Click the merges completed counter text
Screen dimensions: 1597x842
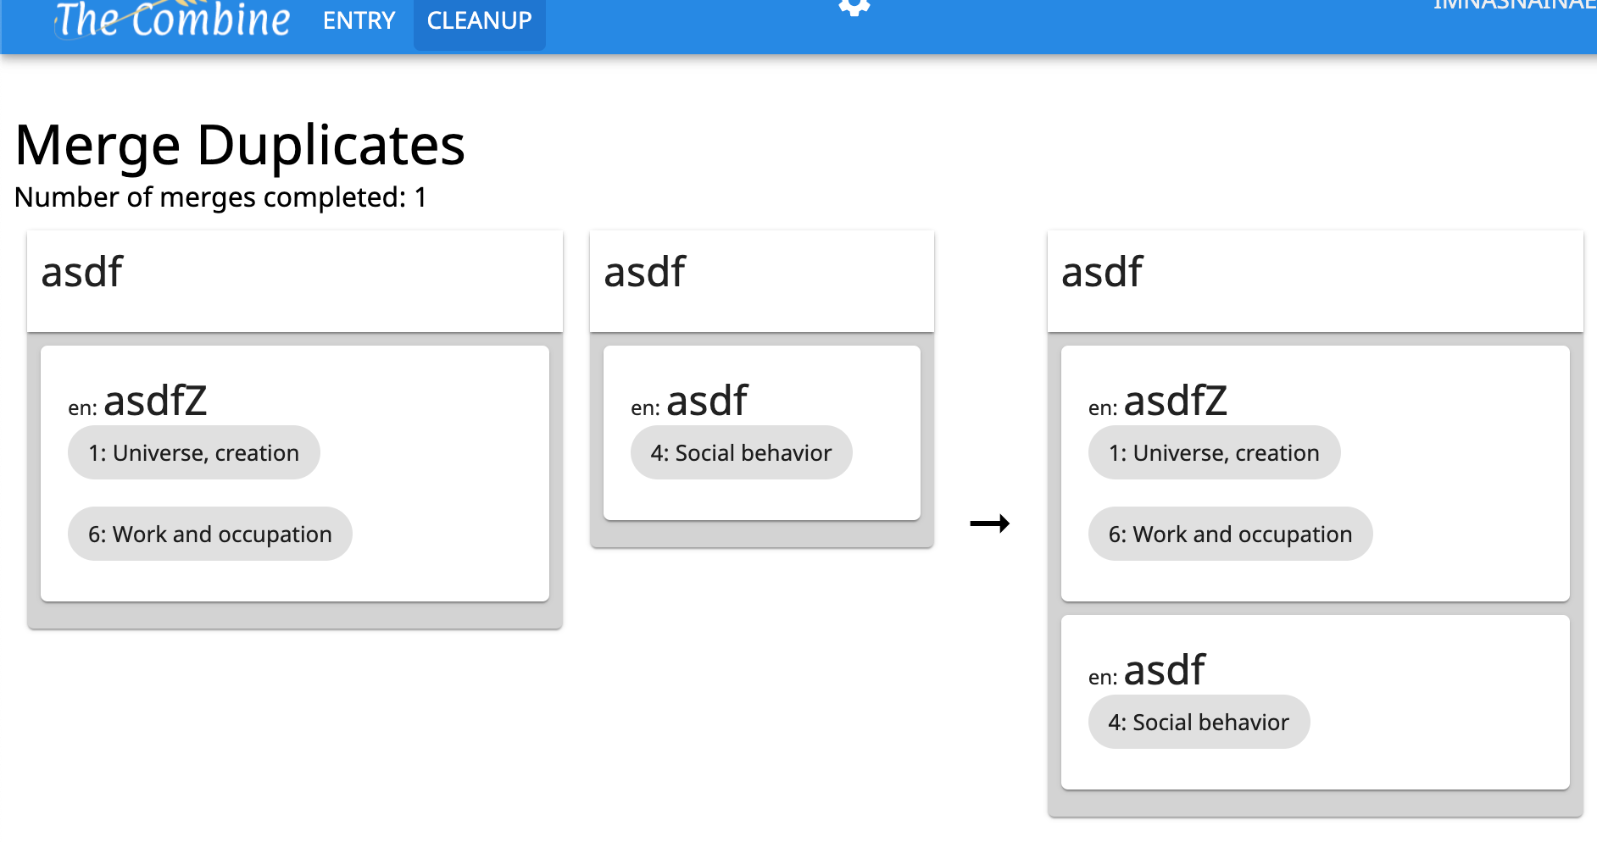[221, 197]
